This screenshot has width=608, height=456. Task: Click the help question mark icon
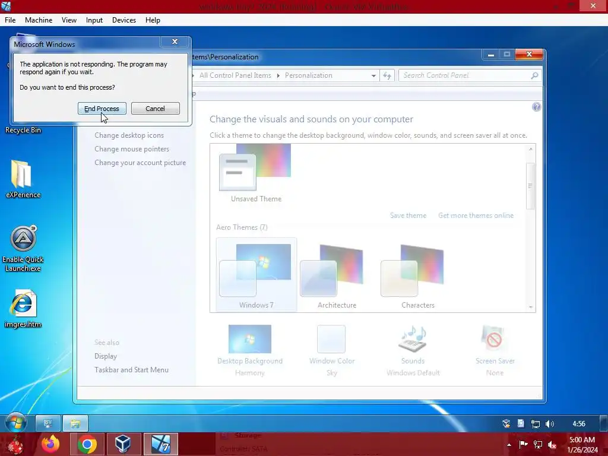(536, 107)
